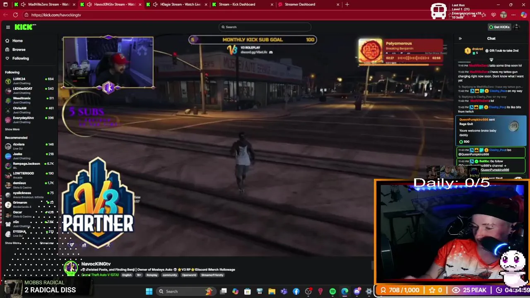Image resolution: width=530 pixels, height=298 pixels.
Task: Open OBS Studio from taskbar
Action: tap(308, 291)
